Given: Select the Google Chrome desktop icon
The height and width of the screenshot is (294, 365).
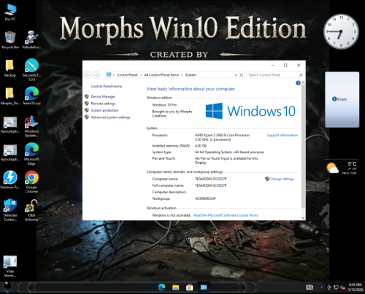Looking at the screenshot, I should (x=31, y=182).
